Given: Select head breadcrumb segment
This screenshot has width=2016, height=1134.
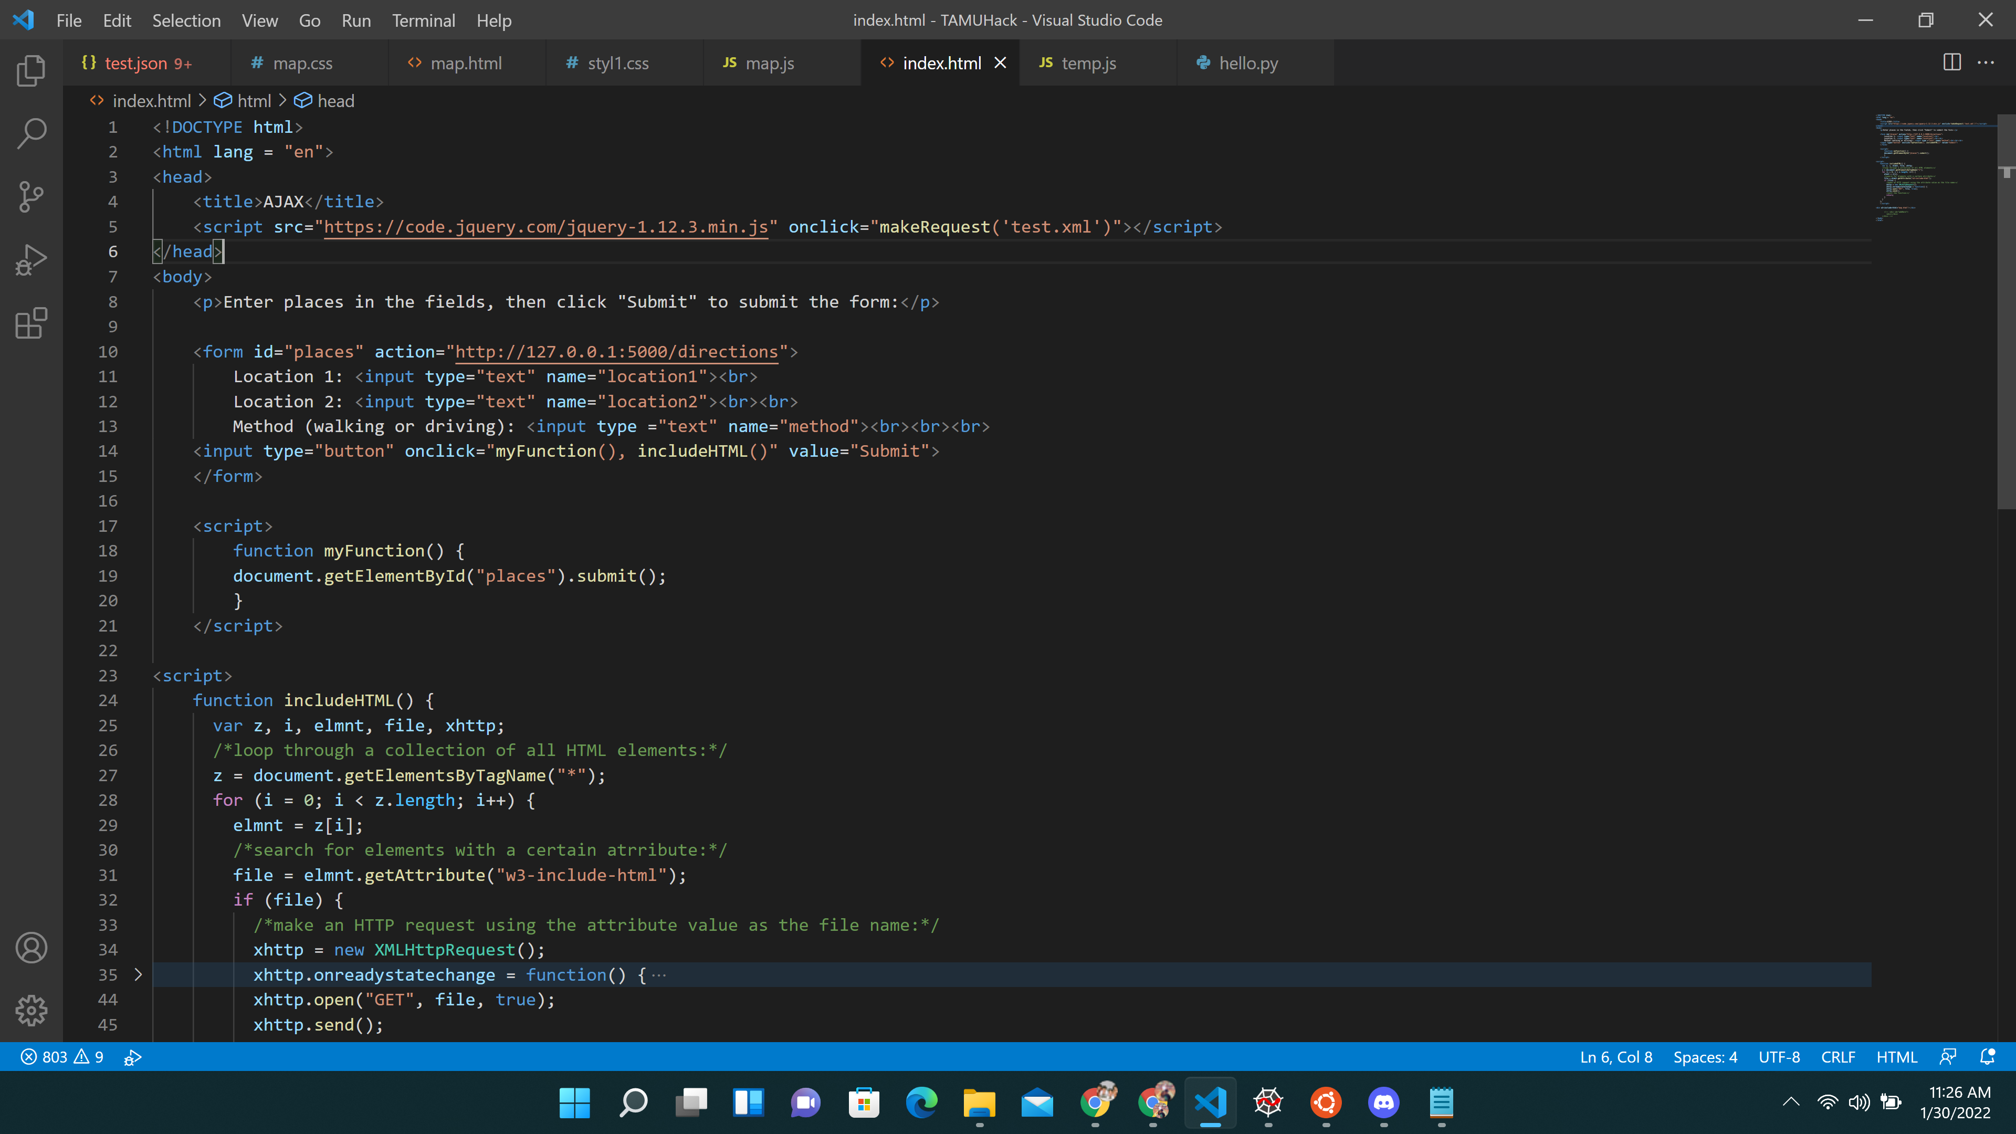Looking at the screenshot, I should 335,101.
